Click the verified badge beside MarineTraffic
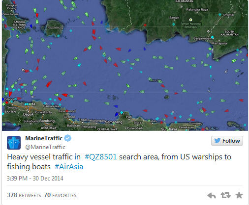The image size is (249, 205). tap(67, 138)
